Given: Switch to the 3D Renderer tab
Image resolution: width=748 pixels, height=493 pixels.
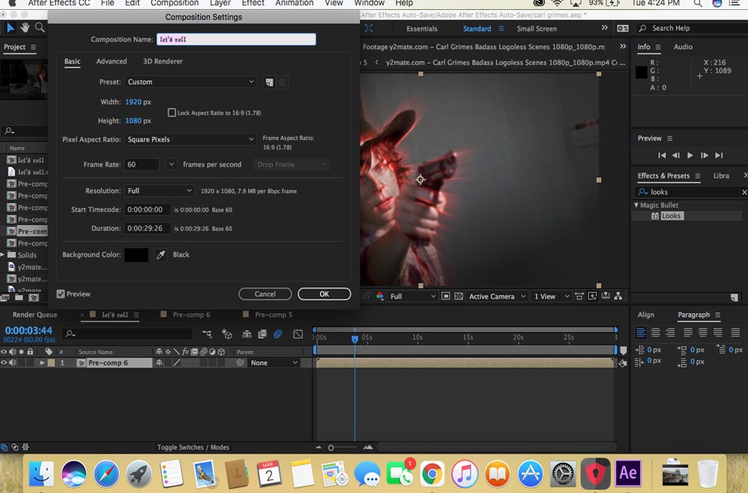Looking at the screenshot, I should [x=163, y=61].
